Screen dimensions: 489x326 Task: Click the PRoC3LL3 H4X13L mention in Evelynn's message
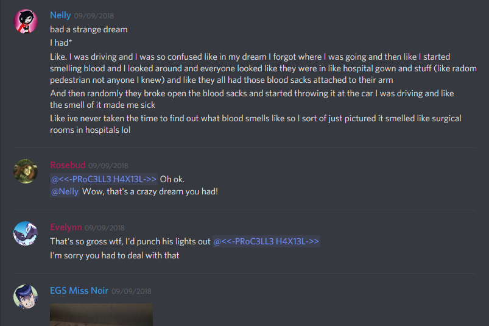point(266,241)
